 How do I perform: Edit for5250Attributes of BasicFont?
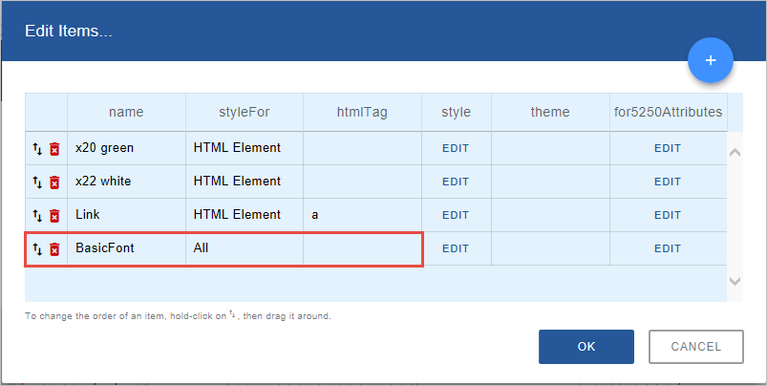[x=668, y=248]
